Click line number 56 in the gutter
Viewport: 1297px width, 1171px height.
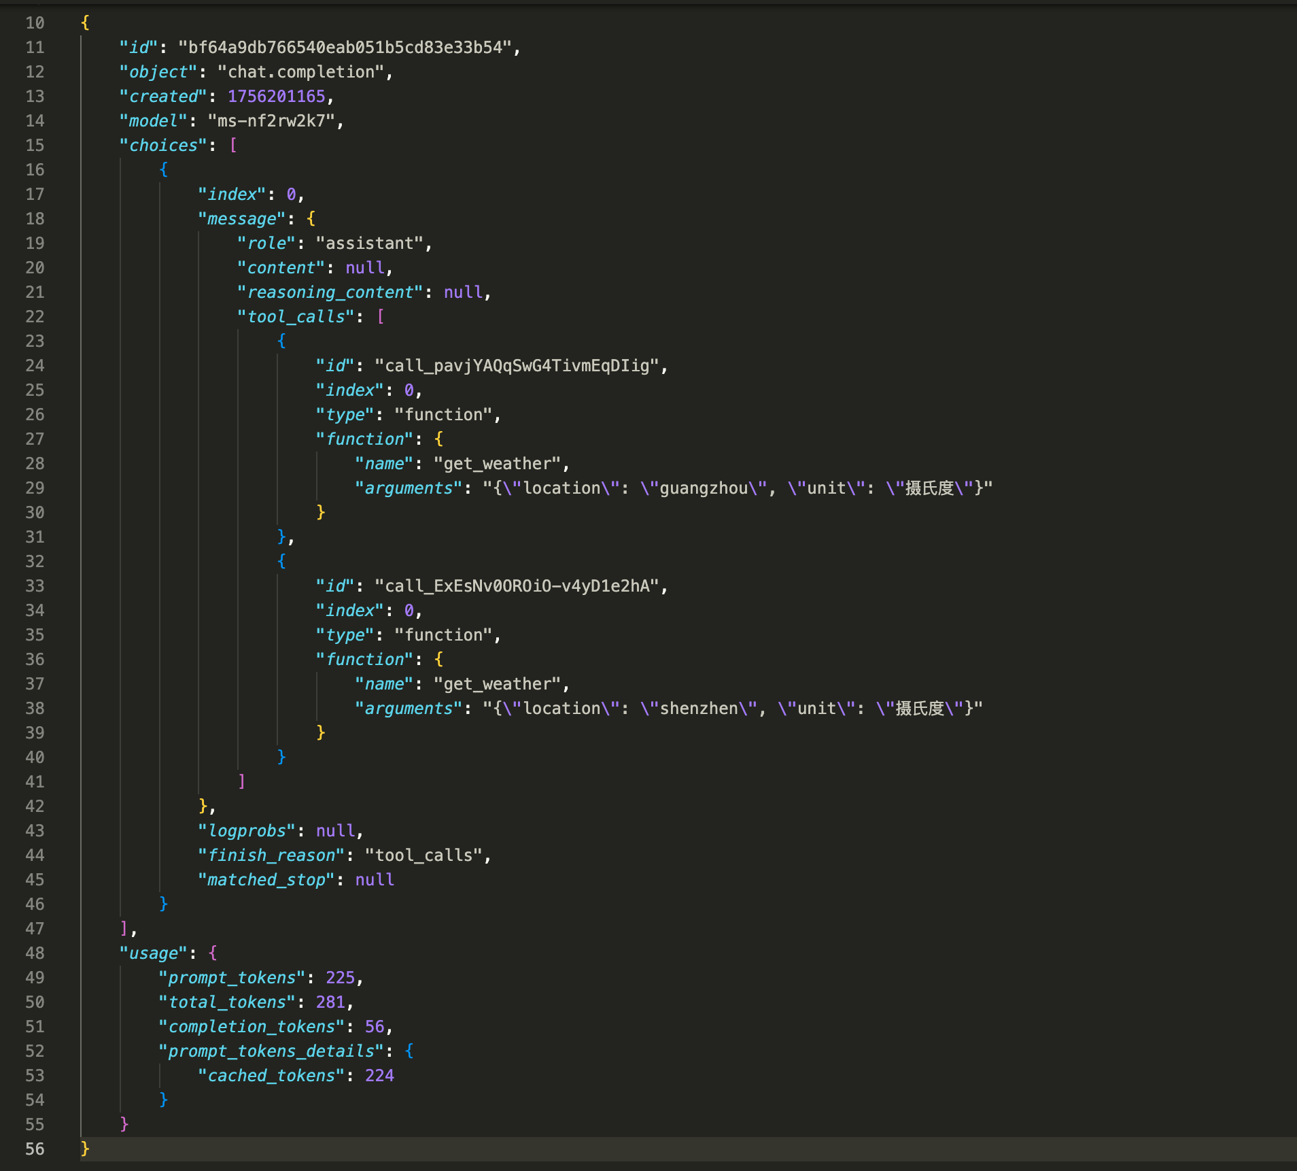35,1149
